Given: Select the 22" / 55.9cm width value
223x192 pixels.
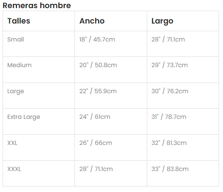Looking at the screenshot, I should click(98, 91).
